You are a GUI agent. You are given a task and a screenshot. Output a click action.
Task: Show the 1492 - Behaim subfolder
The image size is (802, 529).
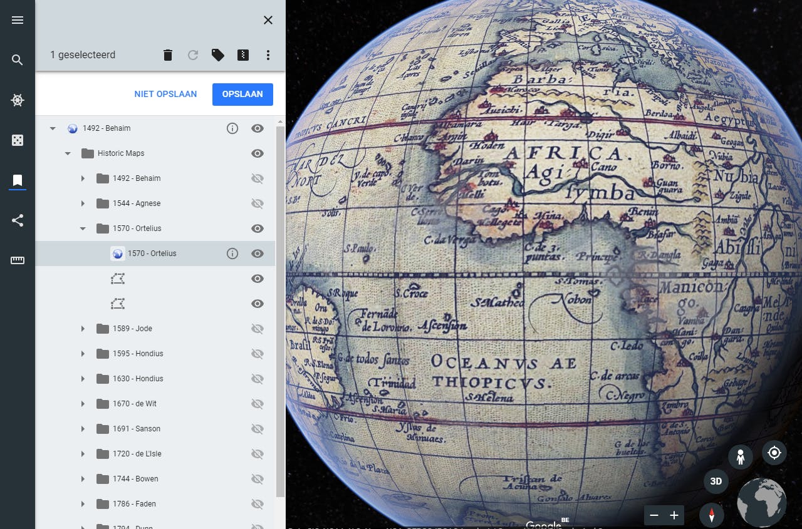click(x=258, y=178)
